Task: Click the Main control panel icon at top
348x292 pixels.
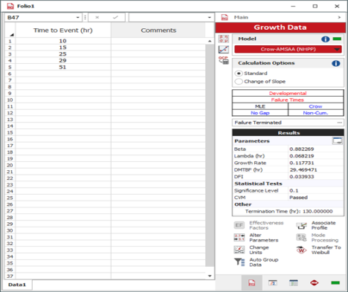Action: pyautogui.click(x=225, y=17)
